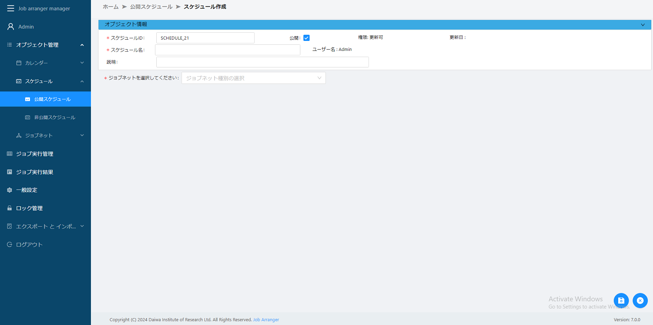
Task: Click the Job Arranger footer link
Action: pos(266,319)
